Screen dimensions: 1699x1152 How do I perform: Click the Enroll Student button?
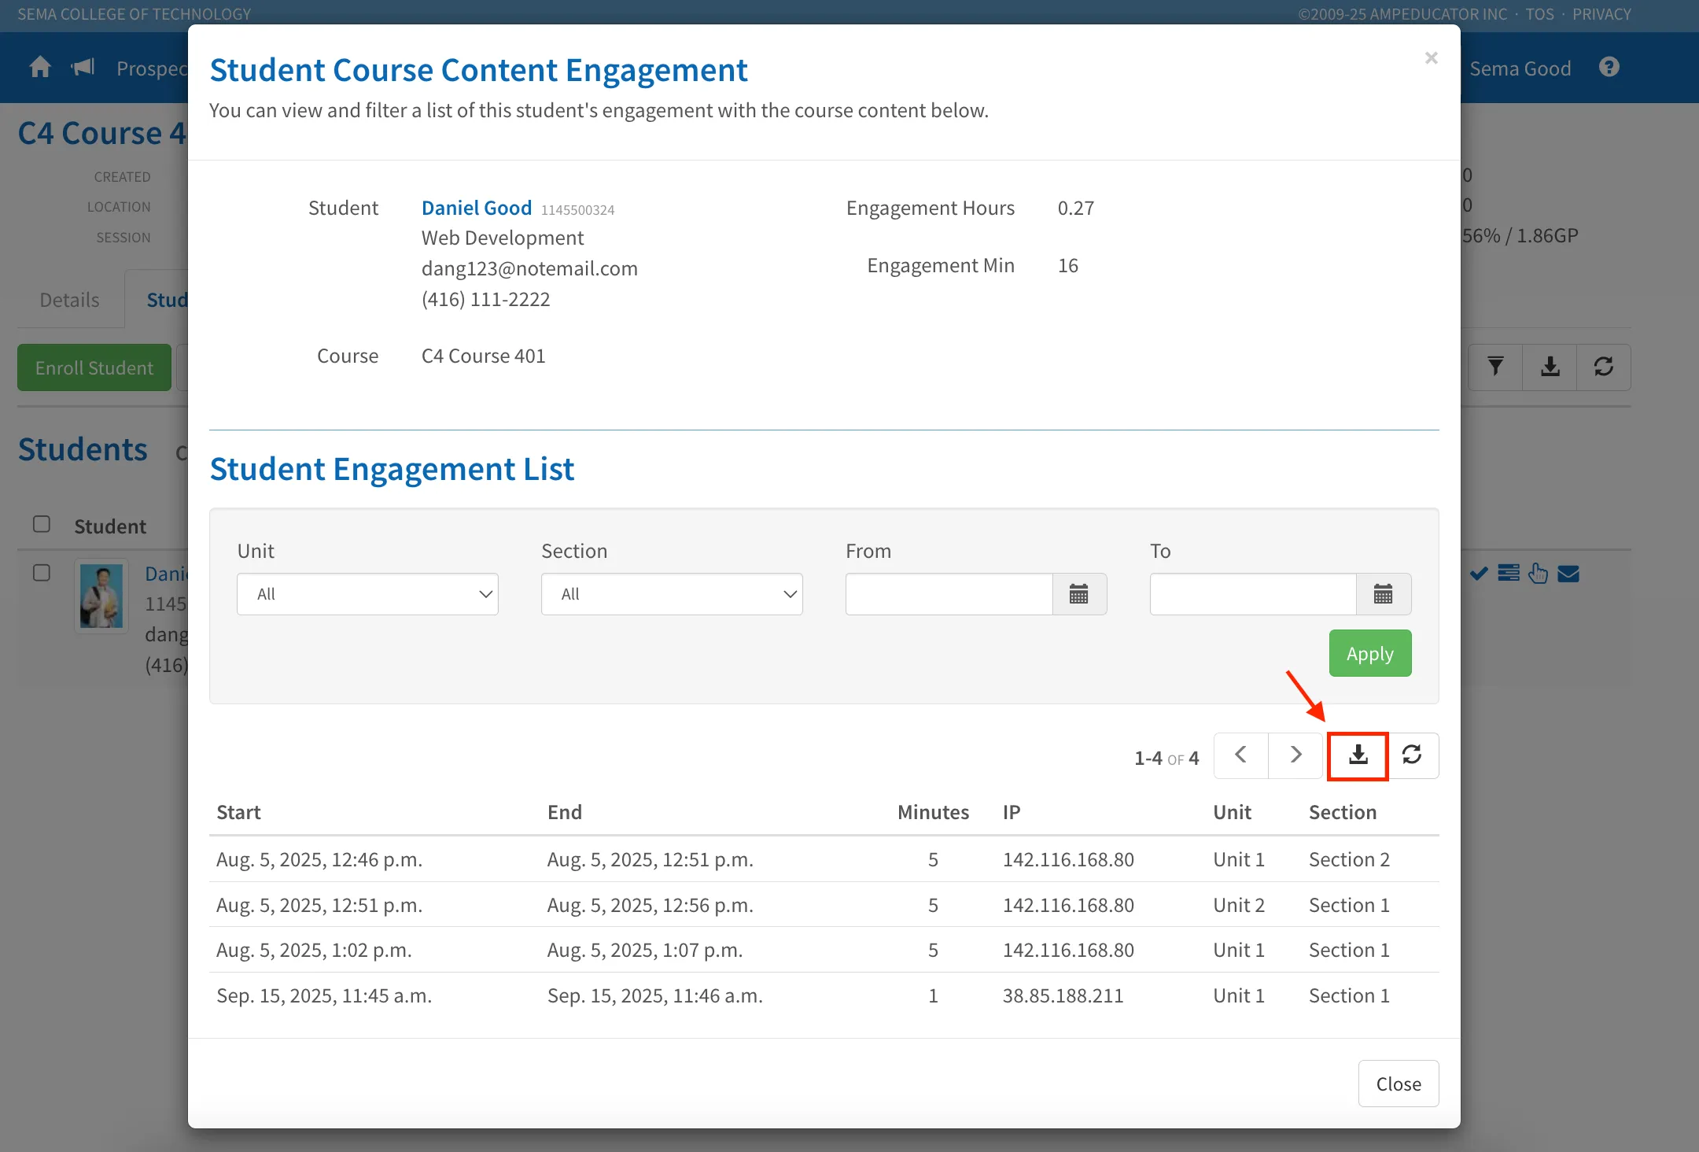[x=94, y=367]
